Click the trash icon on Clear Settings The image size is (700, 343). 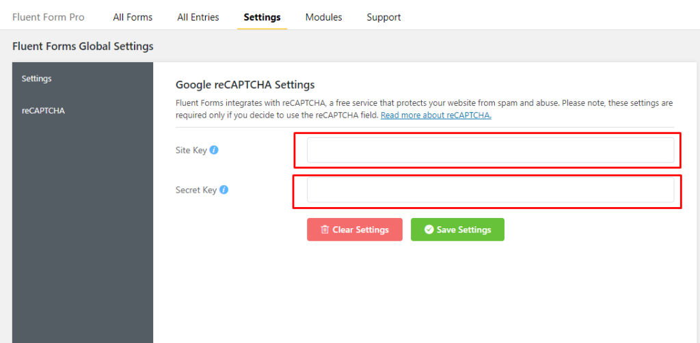(x=325, y=230)
